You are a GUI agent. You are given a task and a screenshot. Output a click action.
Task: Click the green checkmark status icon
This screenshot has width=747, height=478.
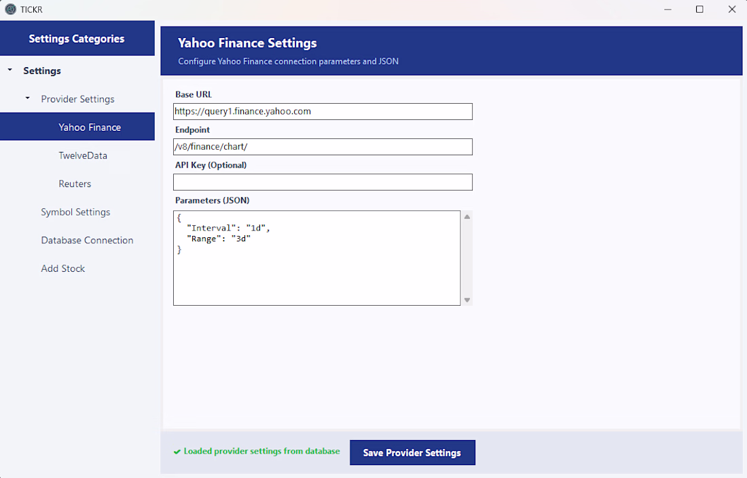coord(177,452)
